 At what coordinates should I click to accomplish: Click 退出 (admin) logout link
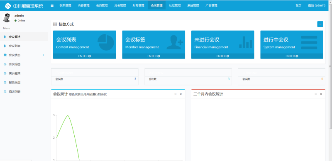point(317,5)
